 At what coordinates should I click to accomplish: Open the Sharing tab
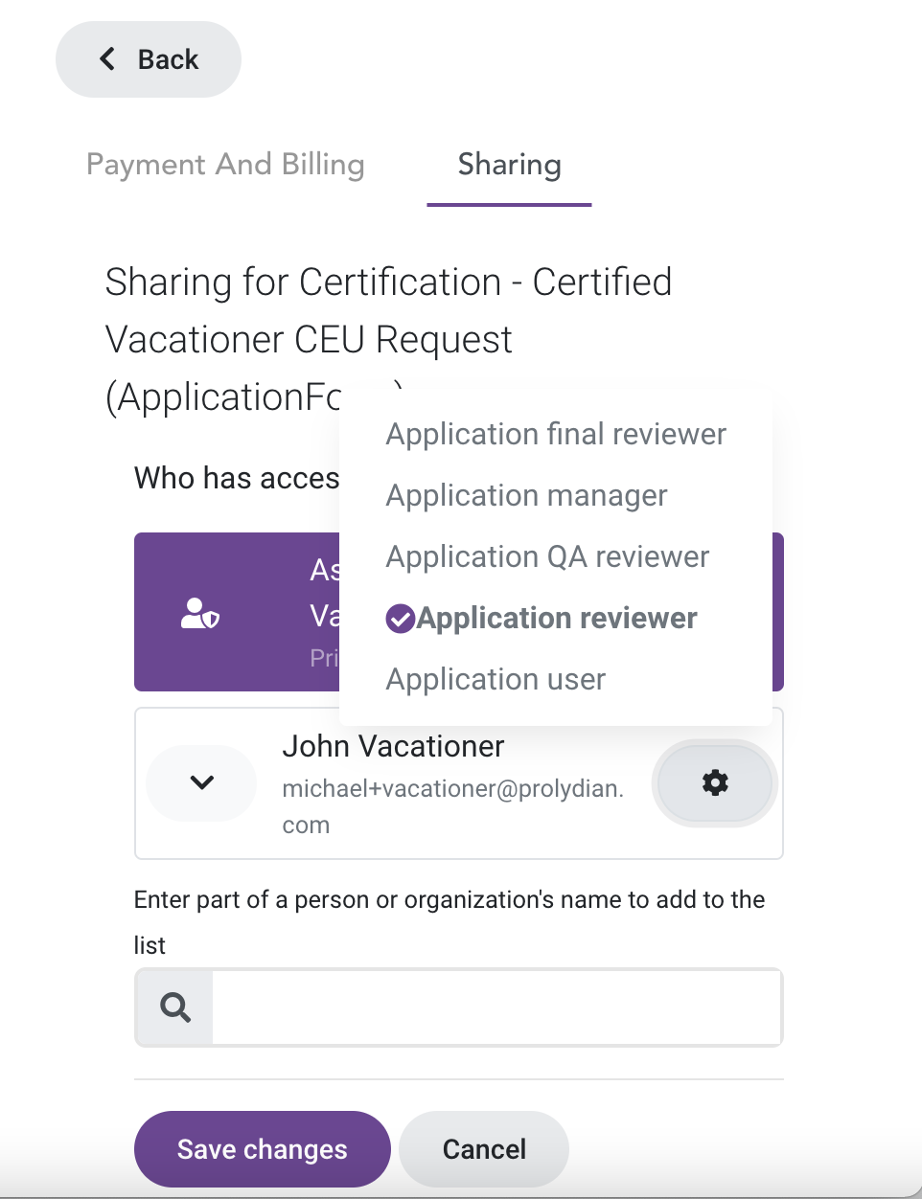509,165
